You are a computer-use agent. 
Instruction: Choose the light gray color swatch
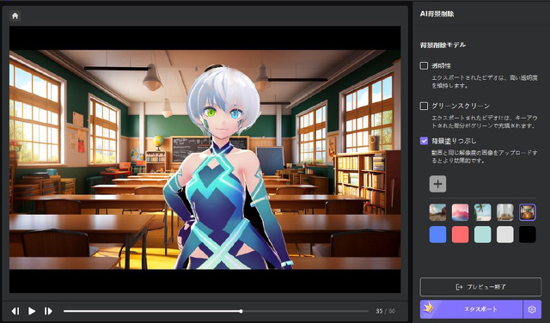pos(505,235)
